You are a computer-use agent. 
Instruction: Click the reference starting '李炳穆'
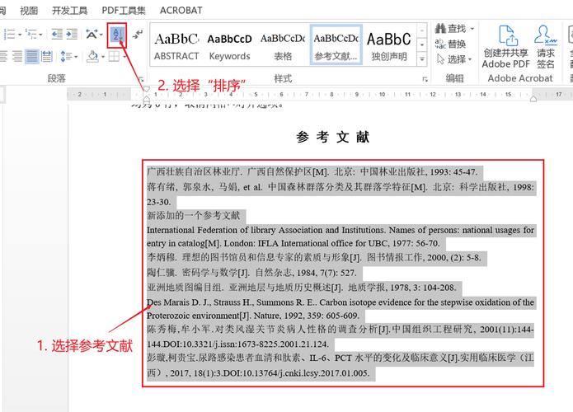click(x=314, y=257)
